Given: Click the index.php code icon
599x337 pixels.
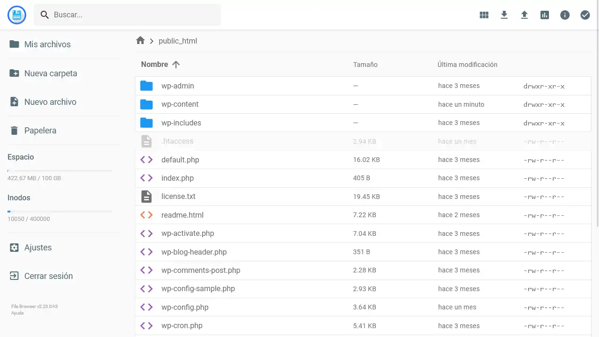Looking at the screenshot, I should pos(146,178).
